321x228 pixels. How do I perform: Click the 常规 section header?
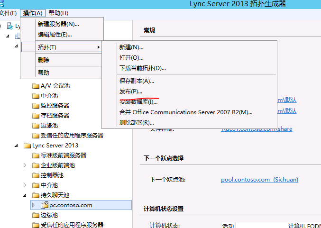(x=149, y=30)
